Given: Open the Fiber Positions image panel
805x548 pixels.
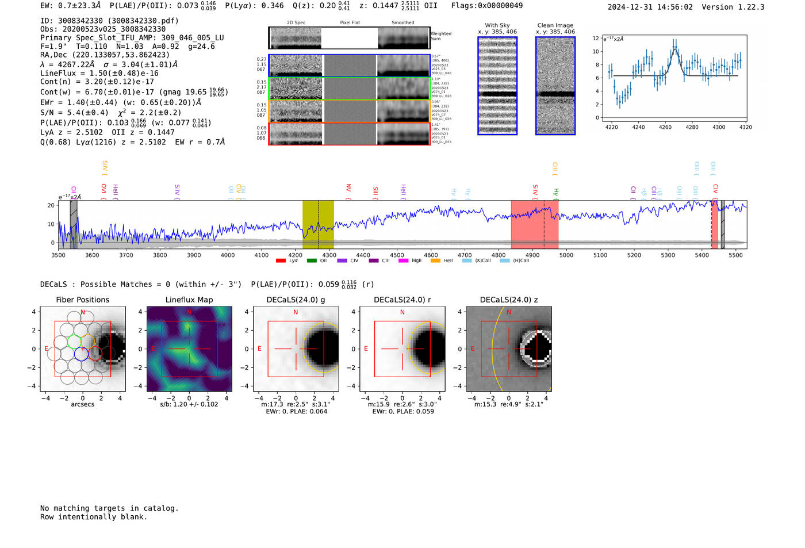Looking at the screenshot, I should click(x=83, y=349).
